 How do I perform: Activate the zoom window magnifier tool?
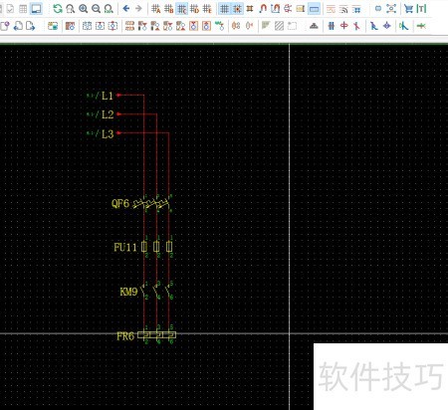(71, 9)
